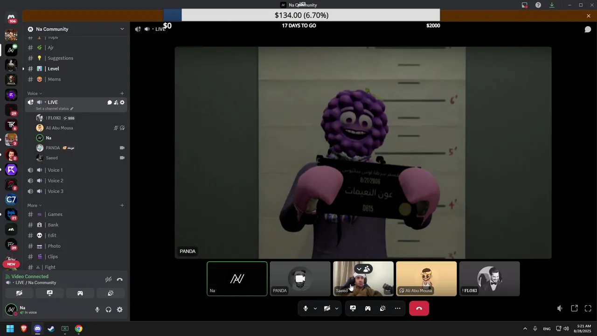Open LIVE channel text chat icon
The width and height of the screenshot is (597, 336).
pyautogui.click(x=110, y=102)
